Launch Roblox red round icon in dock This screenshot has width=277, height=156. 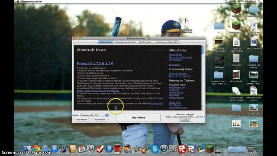point(182,149)
